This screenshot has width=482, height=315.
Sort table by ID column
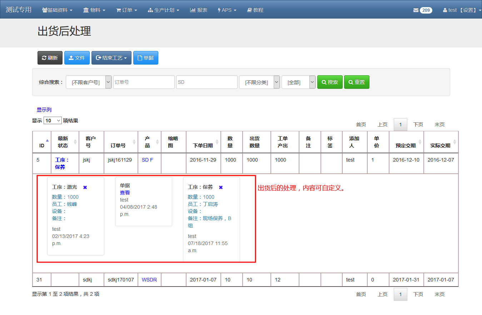[x=42, y=142]
